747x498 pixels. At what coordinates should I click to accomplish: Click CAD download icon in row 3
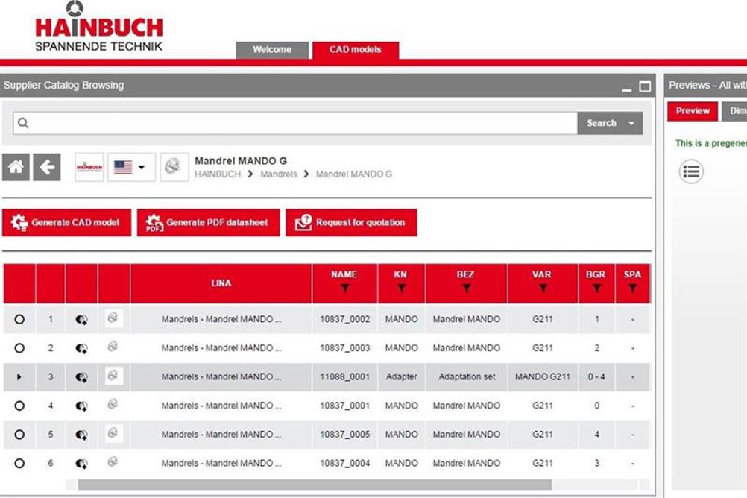pyautogui.click(x=81, y=377)
